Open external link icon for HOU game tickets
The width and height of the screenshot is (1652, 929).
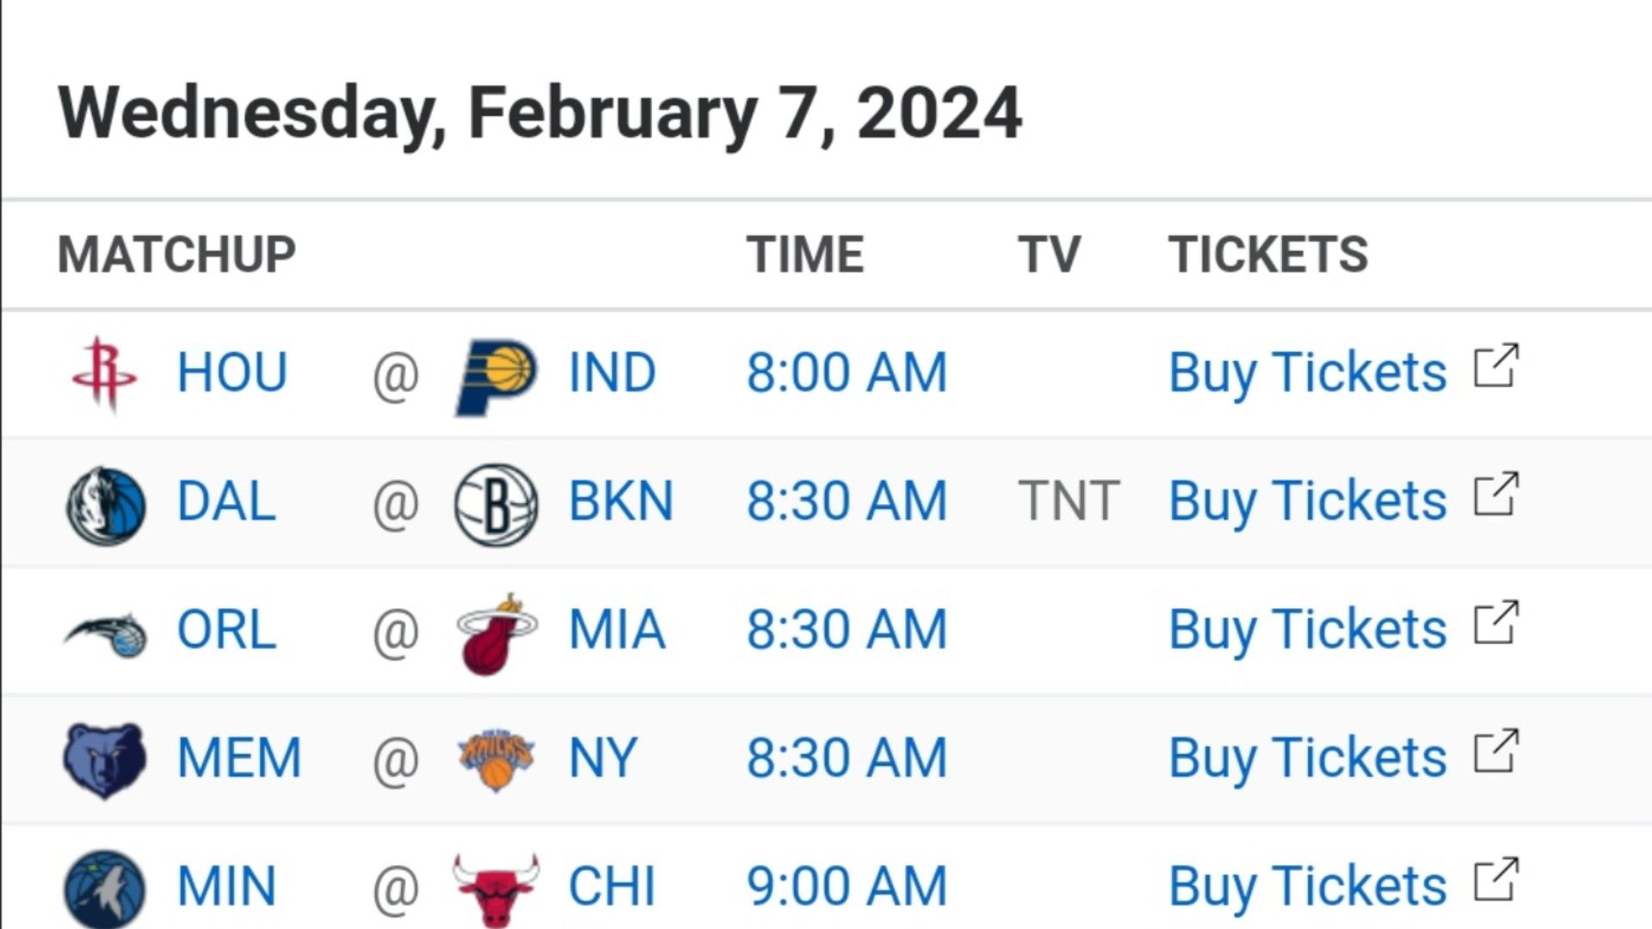point(1496,366)
